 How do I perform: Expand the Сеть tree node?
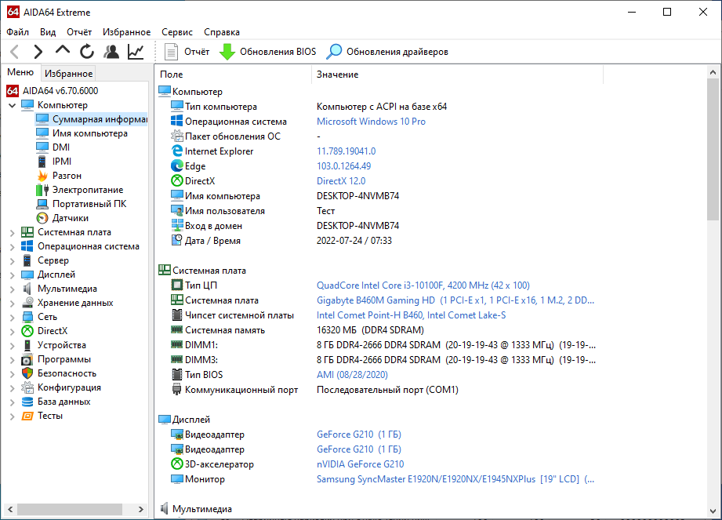click(x=12, y=318)
